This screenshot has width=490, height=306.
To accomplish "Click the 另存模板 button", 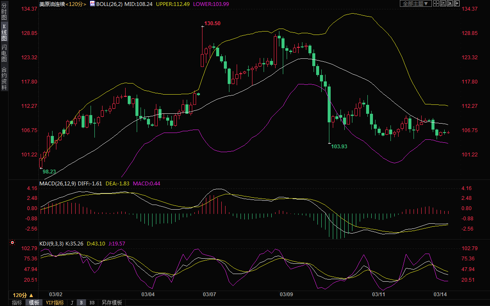I will (x=111, y=303).
